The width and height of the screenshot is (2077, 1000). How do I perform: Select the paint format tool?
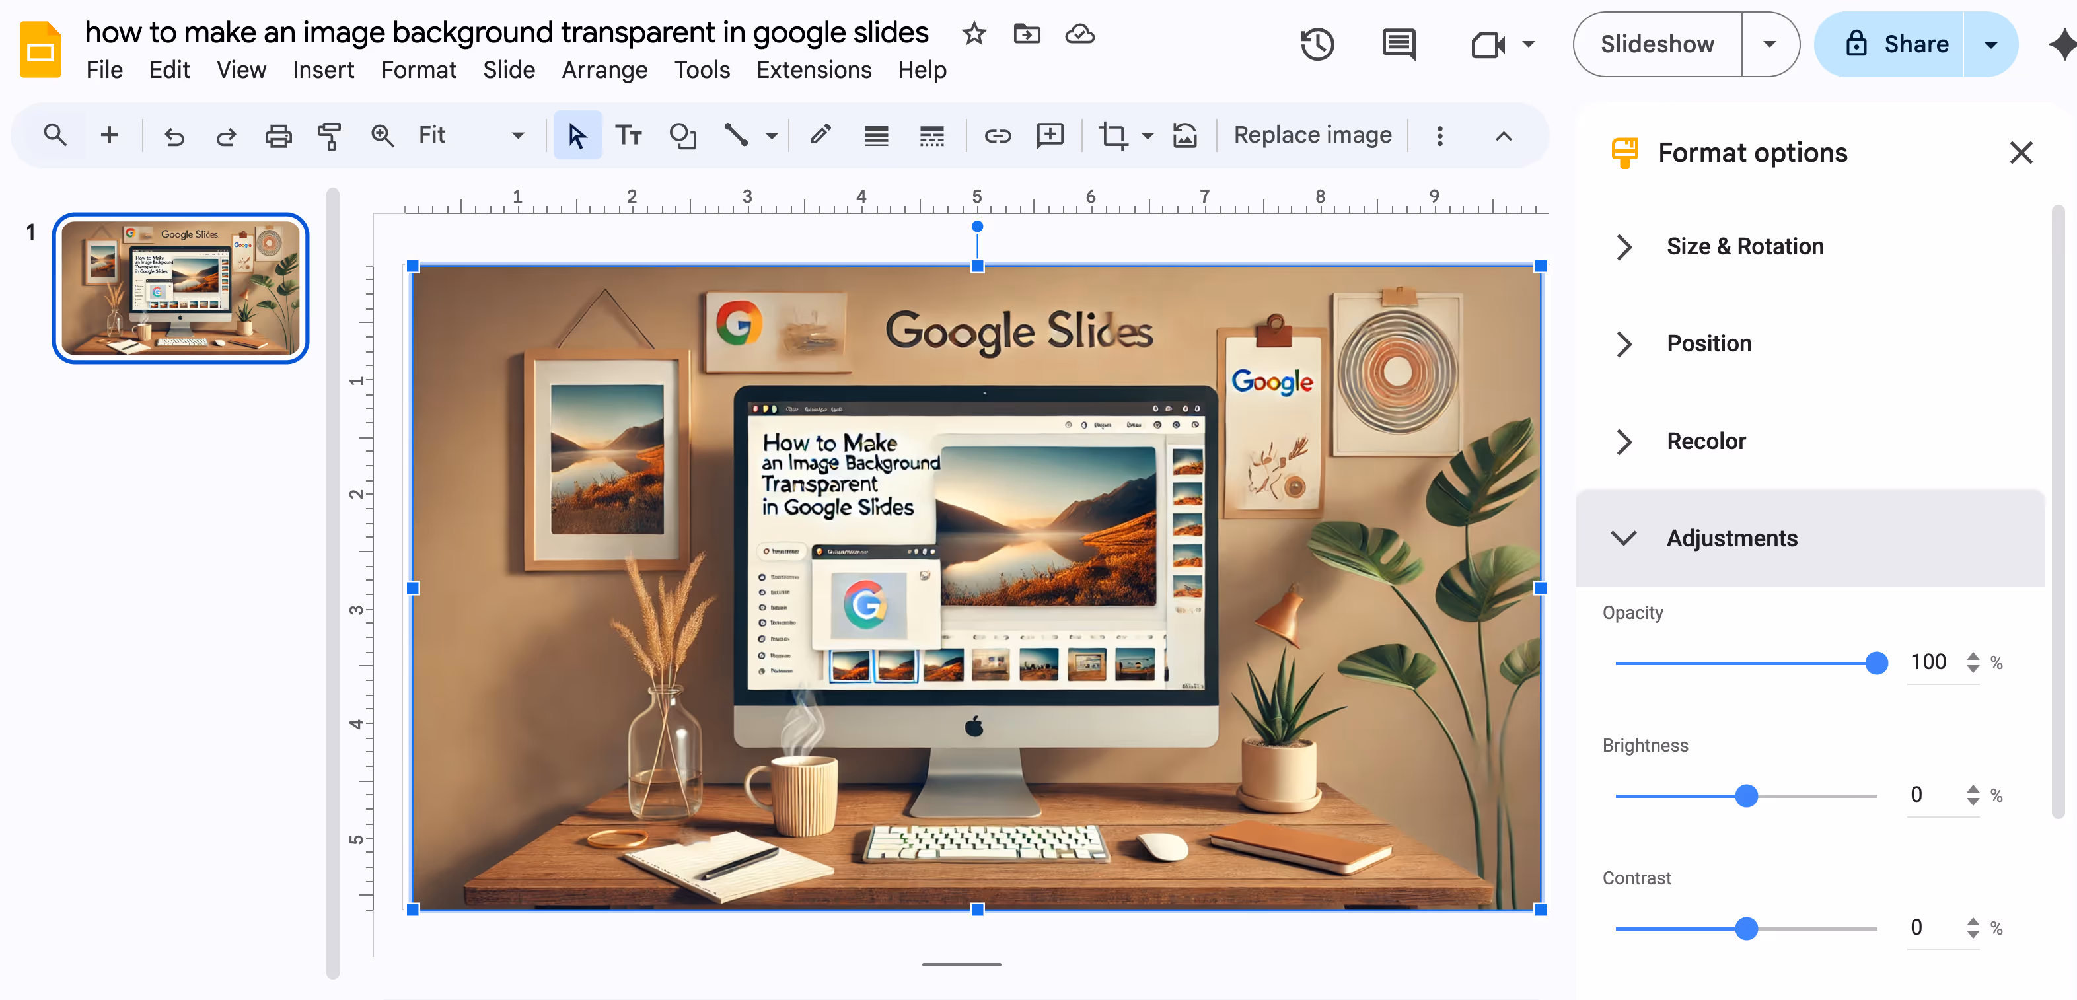(x=329, y=135)
